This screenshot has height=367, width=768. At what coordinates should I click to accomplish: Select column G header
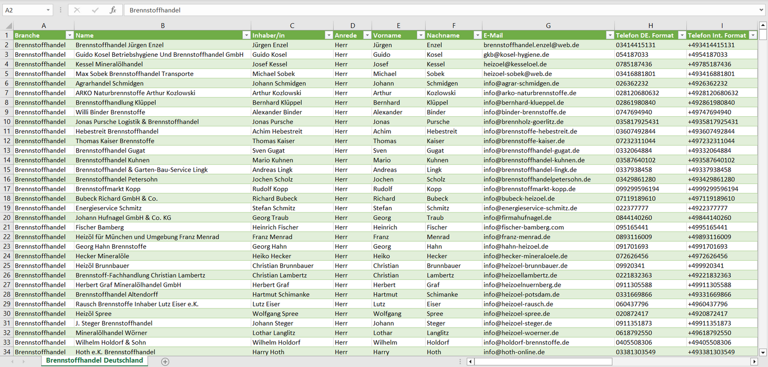point(548,25)
